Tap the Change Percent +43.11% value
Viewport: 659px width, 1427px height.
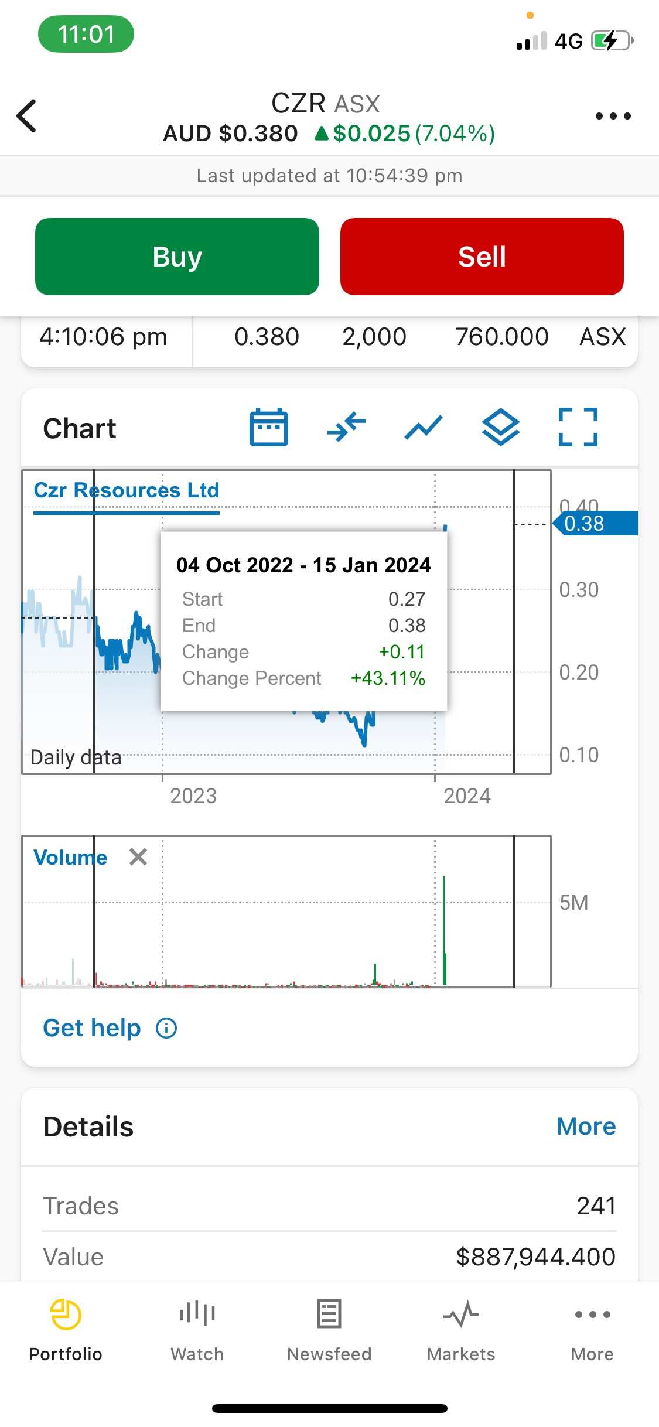388,678
